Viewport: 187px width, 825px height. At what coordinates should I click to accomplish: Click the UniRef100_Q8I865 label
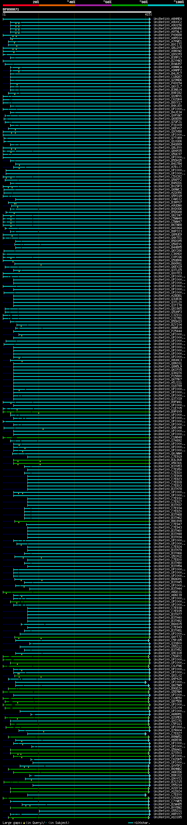(168, 309)
